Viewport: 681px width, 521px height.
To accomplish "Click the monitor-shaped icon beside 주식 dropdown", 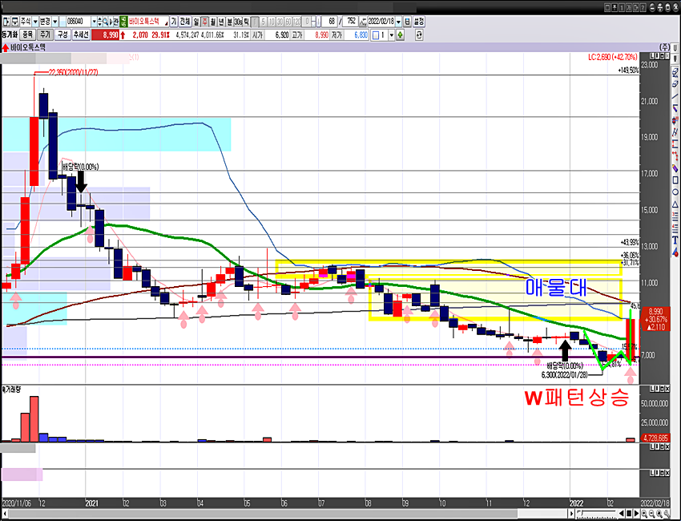I will (14, 22).
